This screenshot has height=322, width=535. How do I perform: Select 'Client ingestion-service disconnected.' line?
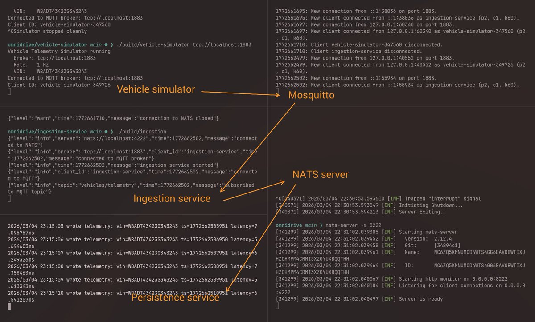click(349, 51)
